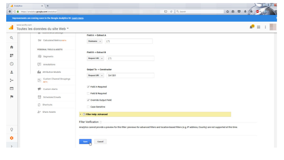This screenshot has width=284, height=160.
Task: Open the Toutes les données du site Web selector
Action: [x=43, y=29]
